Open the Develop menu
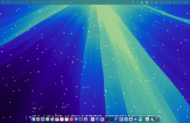 pyautogui.click(x=54, y=2)
